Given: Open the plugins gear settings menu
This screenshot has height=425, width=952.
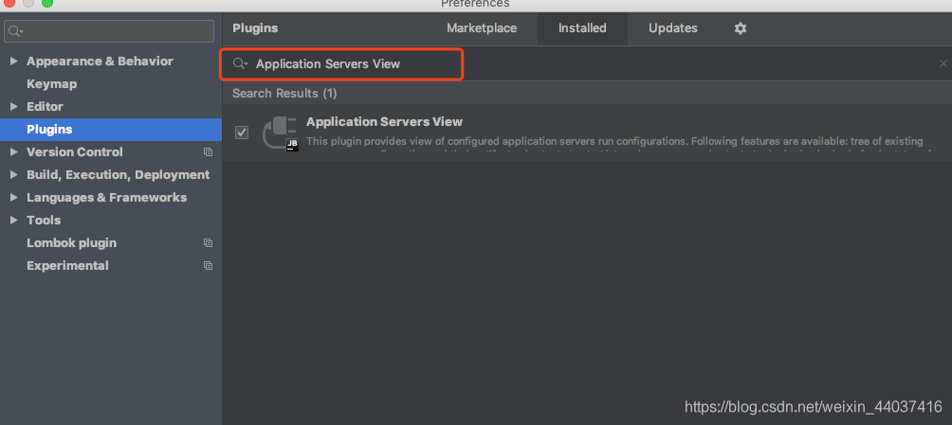Looking at the screenshot, I should (741, 28).
